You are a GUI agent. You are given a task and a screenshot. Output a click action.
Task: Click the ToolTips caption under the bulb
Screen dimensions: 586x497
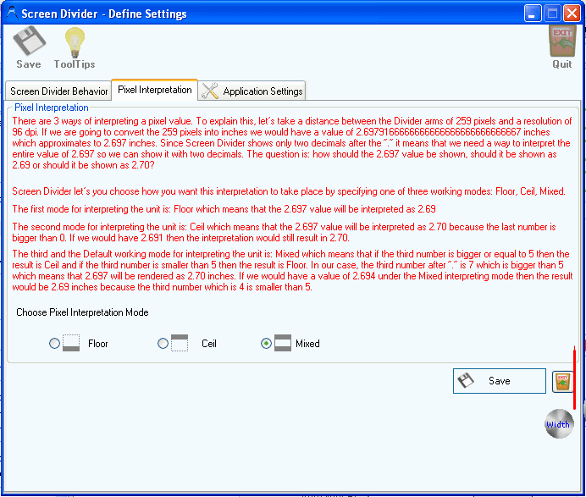tap(75, 64)
